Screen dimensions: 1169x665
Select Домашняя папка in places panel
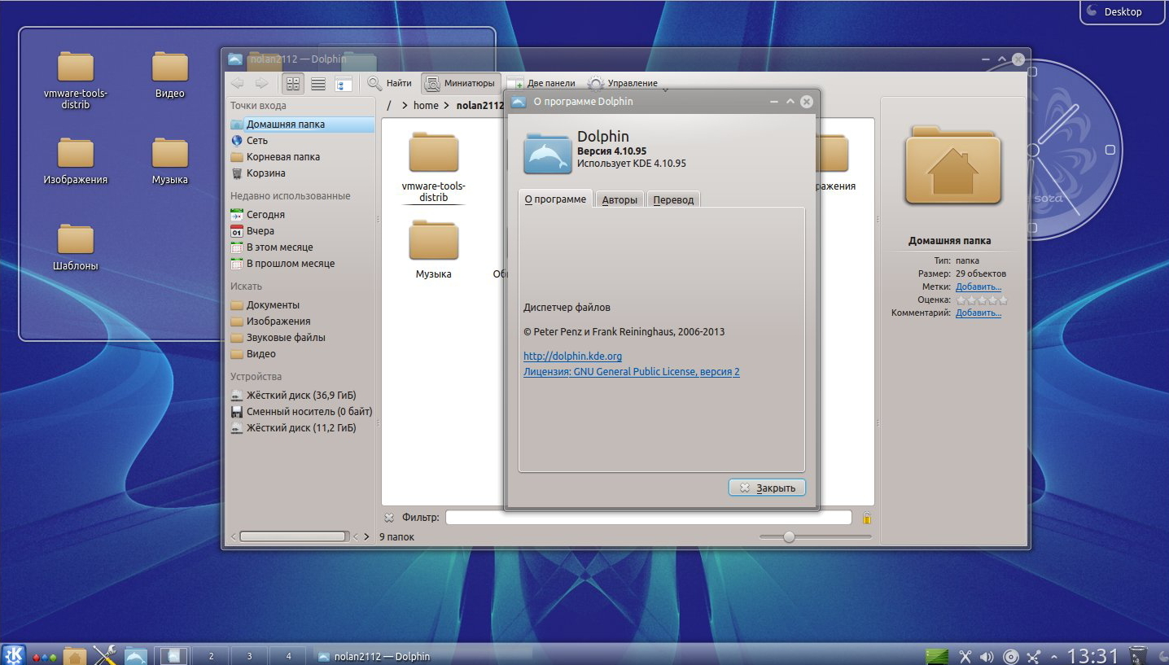301,125
